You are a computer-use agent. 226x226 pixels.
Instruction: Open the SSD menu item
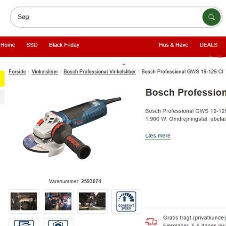point(32,45)
